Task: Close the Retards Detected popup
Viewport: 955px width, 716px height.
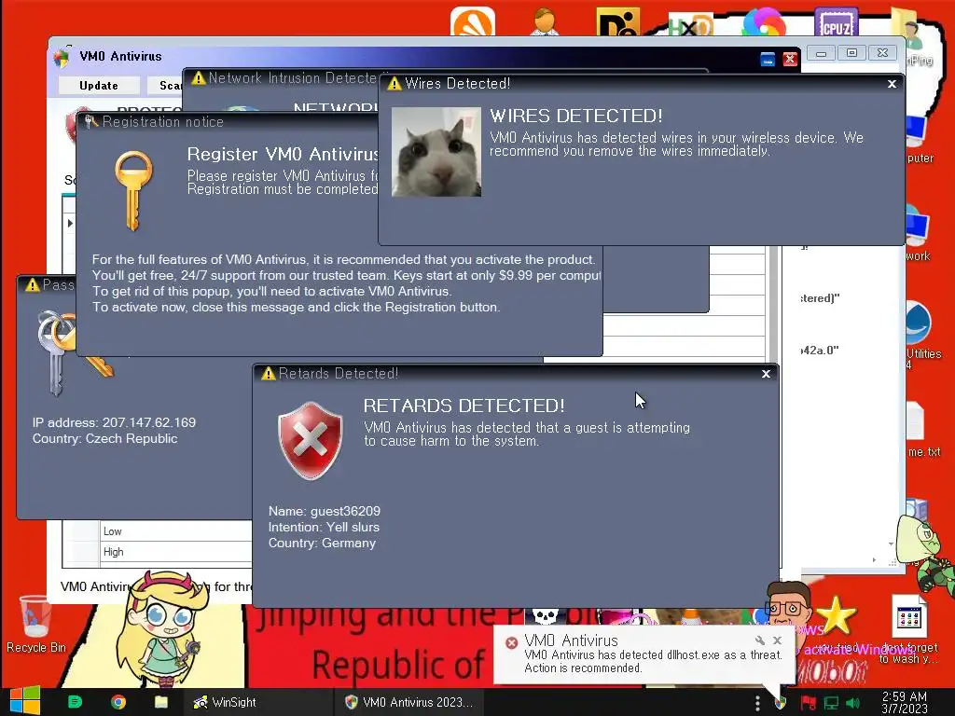Action: (767, 374)
